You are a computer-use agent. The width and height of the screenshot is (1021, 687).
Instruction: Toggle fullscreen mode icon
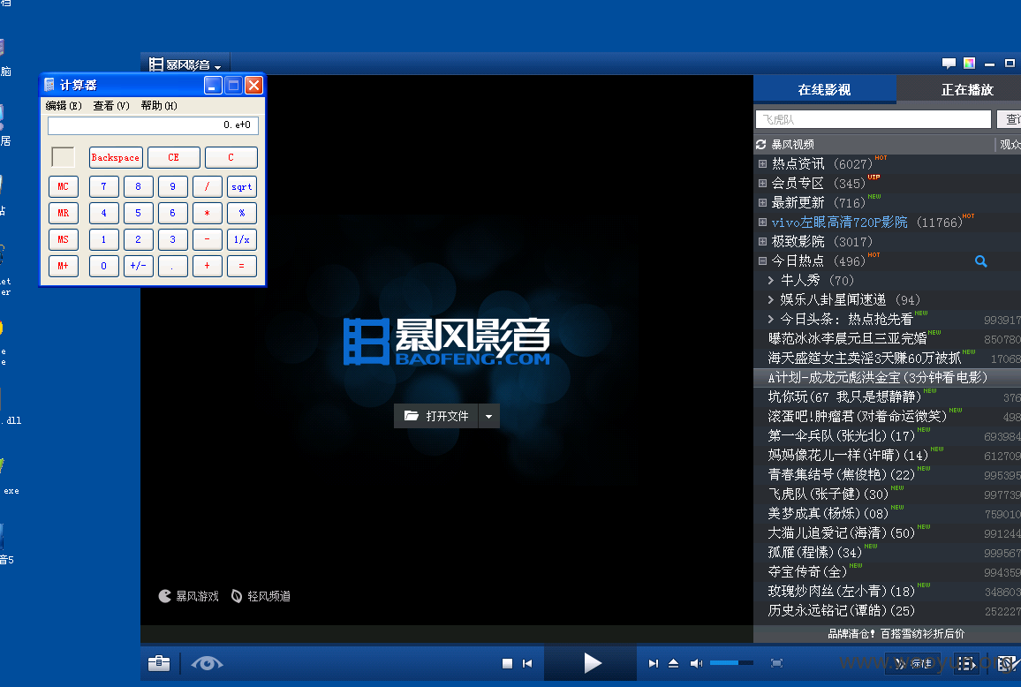pos(776,663)
